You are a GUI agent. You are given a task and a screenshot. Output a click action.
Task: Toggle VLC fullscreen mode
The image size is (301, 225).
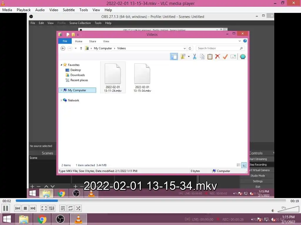click(x=44, y=208)
